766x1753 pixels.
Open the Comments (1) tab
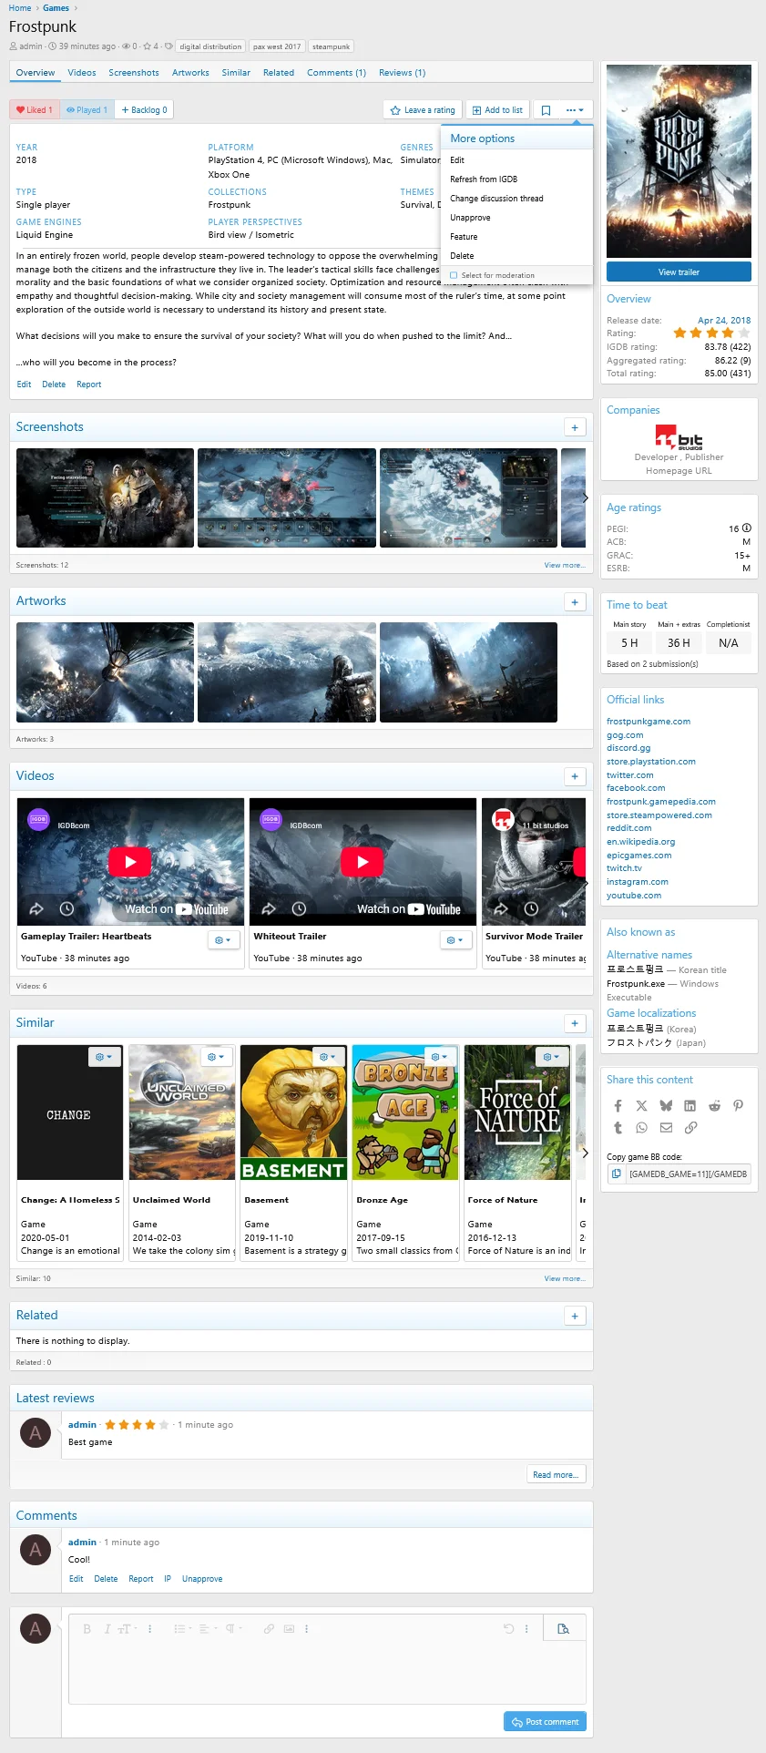click(336, 73)
